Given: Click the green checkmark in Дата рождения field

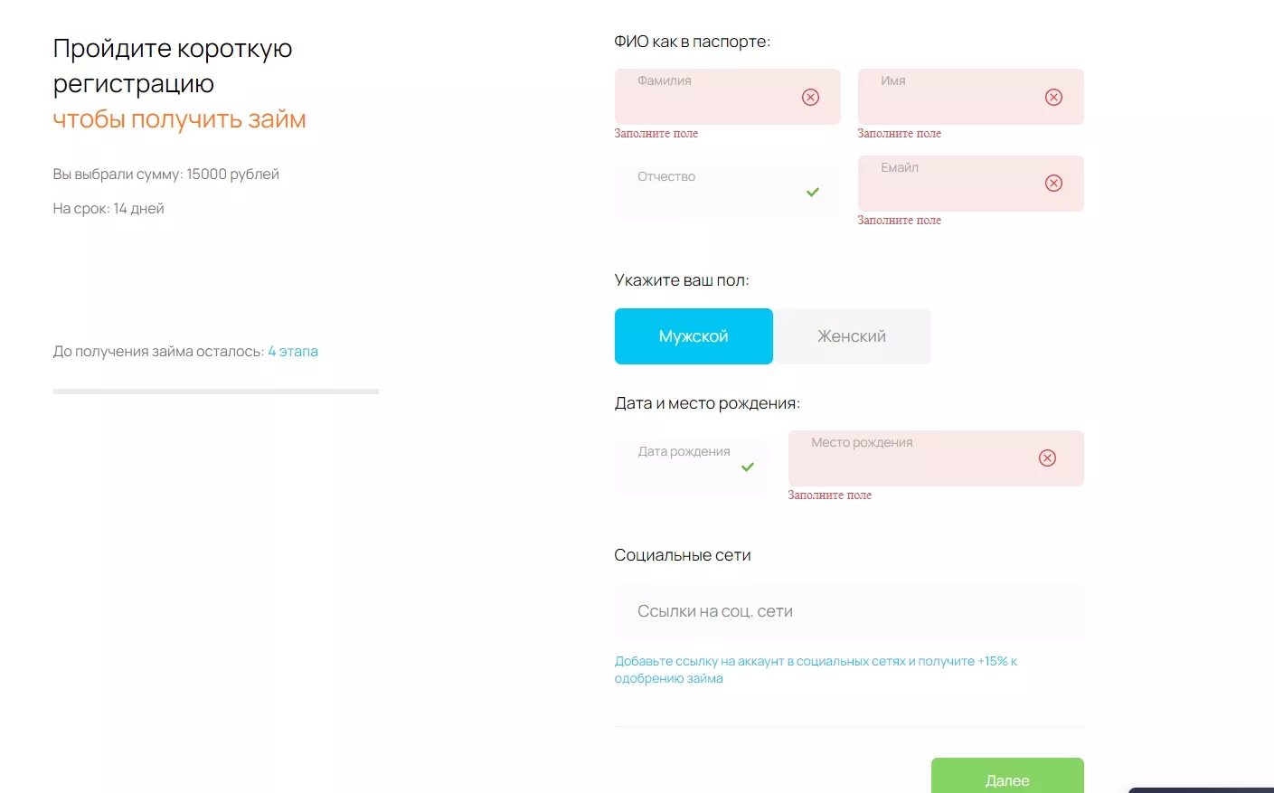Looking at the screenshot, I should (747, 467).
